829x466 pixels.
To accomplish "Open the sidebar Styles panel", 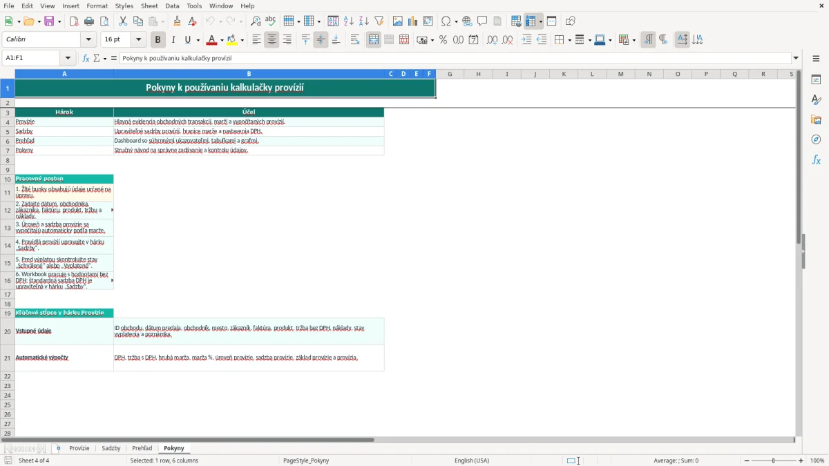I will click(x=816, y=99).
